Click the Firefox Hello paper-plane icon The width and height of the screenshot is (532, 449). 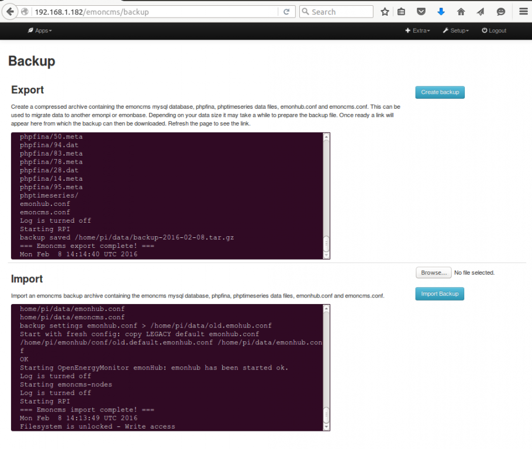pyautogui.click(x=479, y=11)
